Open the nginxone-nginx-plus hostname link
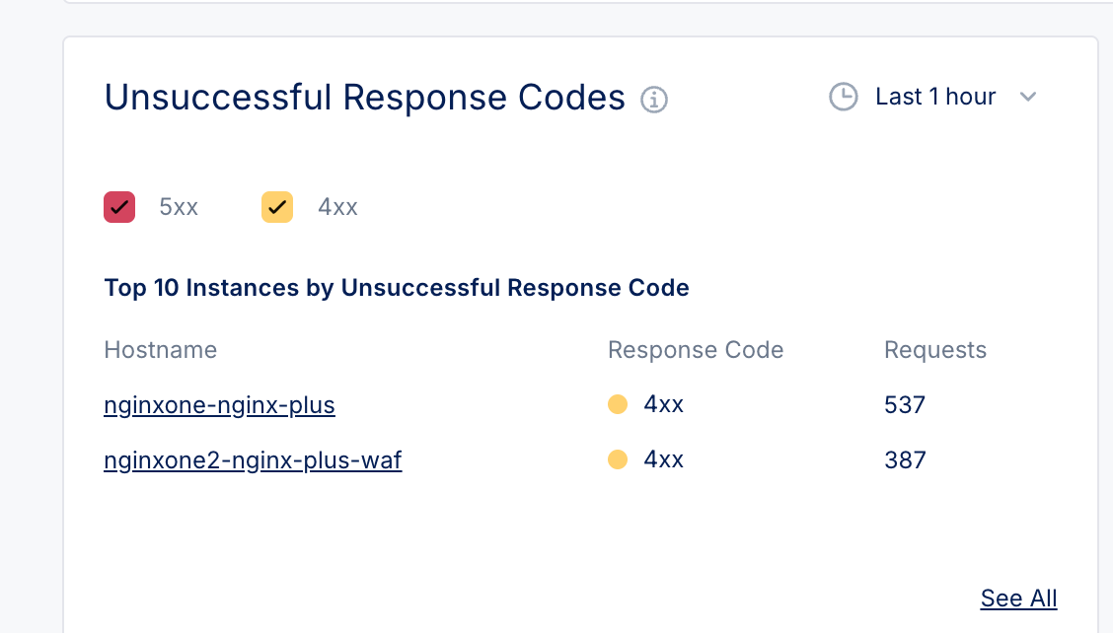1113x633 pixels. (219, 405)
